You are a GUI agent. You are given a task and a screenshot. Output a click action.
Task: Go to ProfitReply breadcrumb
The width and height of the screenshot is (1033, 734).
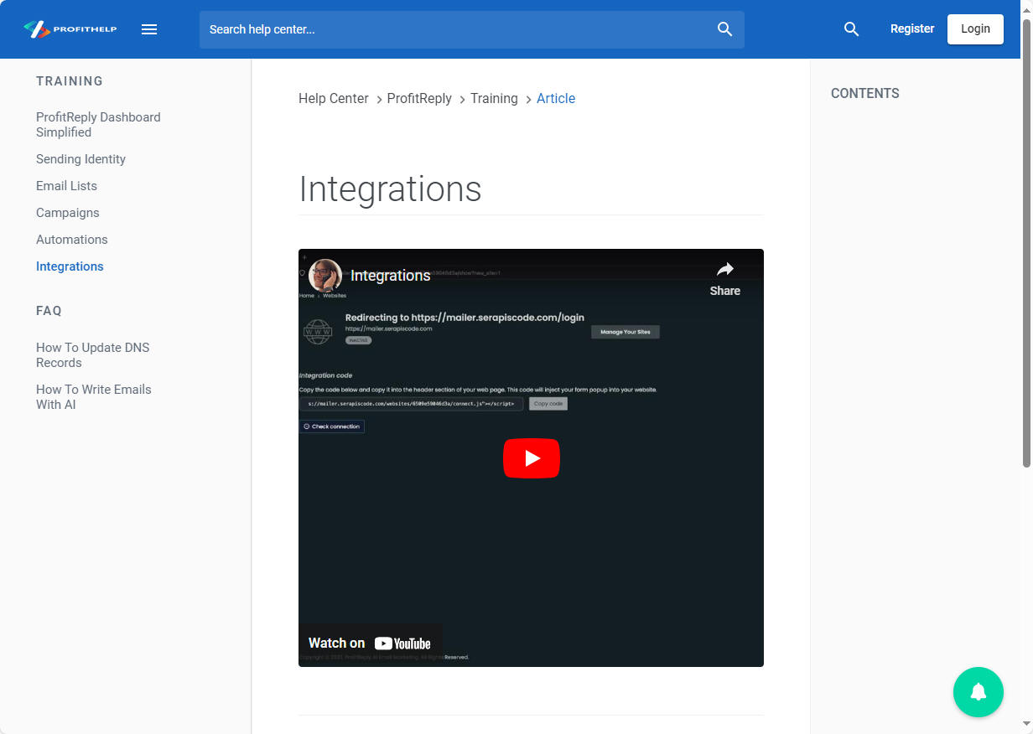point(419,99)
